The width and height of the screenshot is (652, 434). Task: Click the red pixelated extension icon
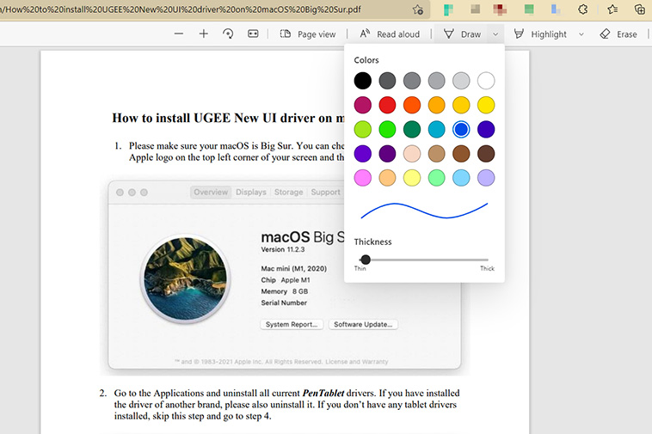pos(500,9)
